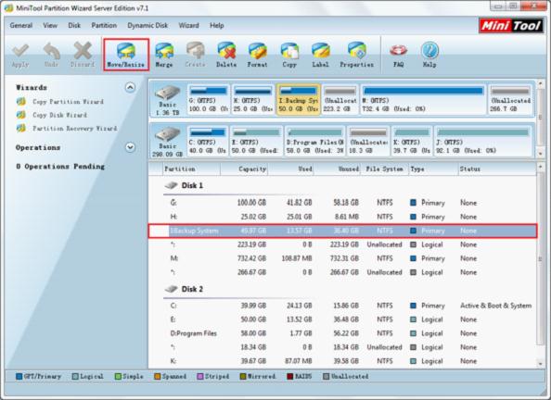Select I:Backup System partition row

point(342,231)
